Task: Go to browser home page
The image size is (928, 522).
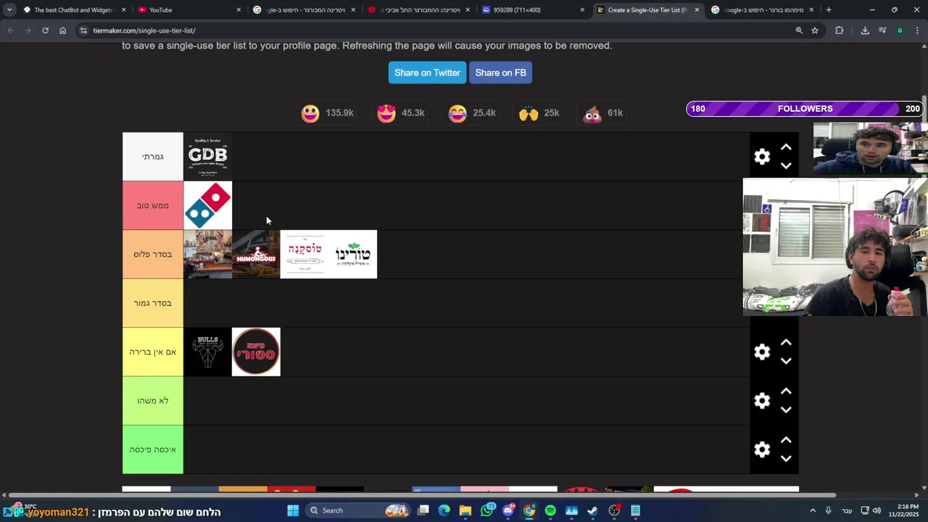Action: (62, 30)
